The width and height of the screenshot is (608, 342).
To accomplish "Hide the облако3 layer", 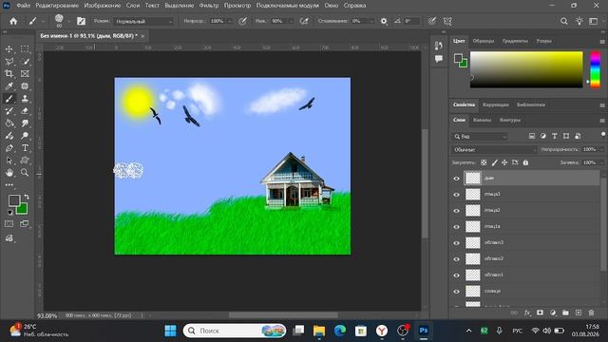I will point(456,243).
